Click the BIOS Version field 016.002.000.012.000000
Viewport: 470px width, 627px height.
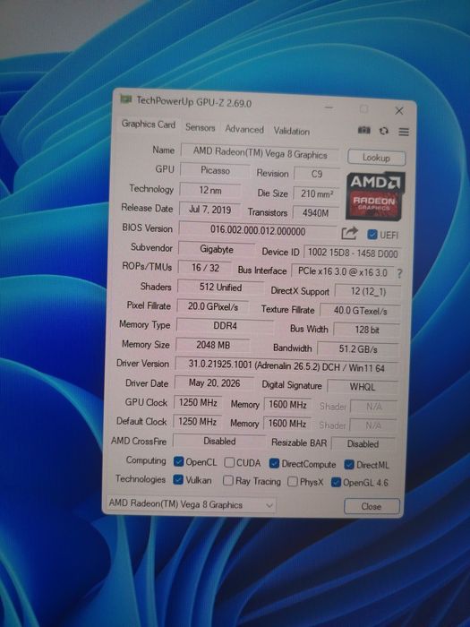tap(258, 231)
